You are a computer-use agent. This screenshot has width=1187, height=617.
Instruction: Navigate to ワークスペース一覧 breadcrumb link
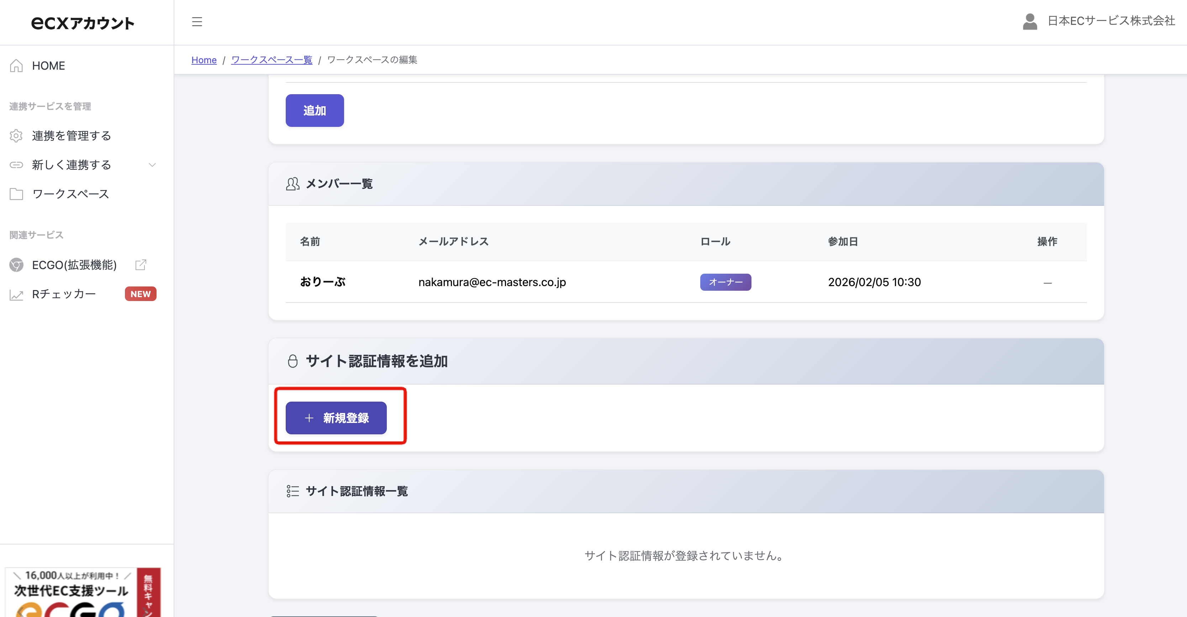[x=272, y=60]
